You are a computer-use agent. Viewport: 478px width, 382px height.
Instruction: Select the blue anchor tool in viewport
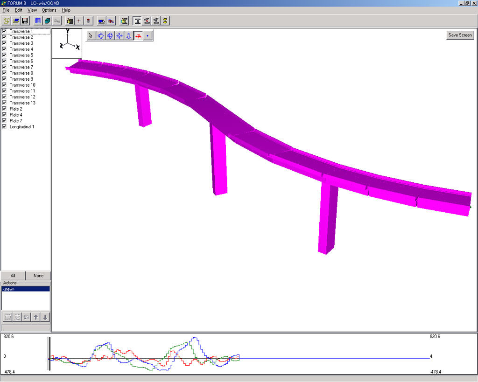tap(129, 35)
